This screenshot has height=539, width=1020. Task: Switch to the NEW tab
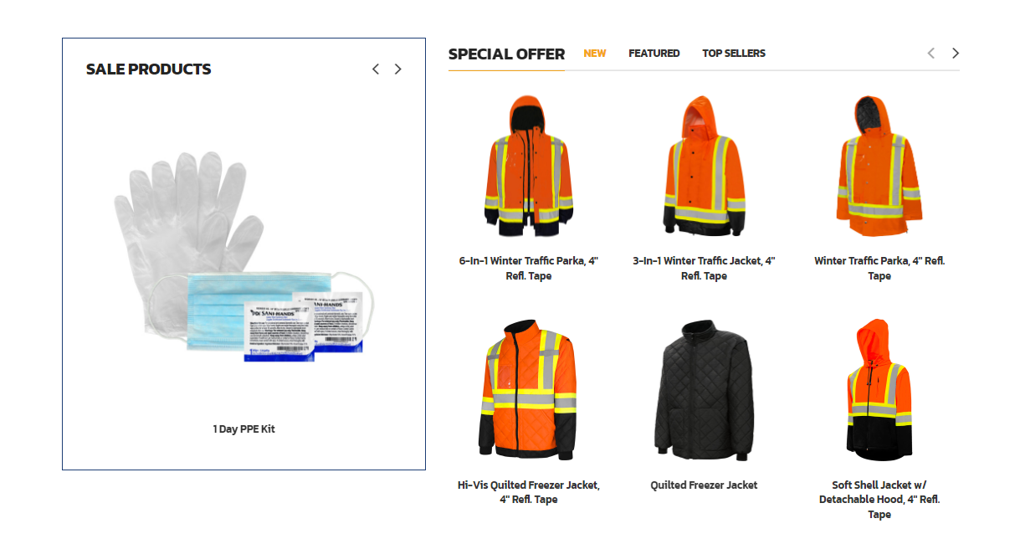pos(595,53)
